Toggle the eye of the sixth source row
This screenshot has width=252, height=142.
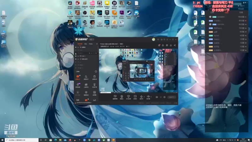point(76,62)
